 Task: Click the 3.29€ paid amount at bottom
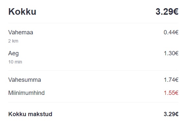pyautogui.click(x=171, y=114)
